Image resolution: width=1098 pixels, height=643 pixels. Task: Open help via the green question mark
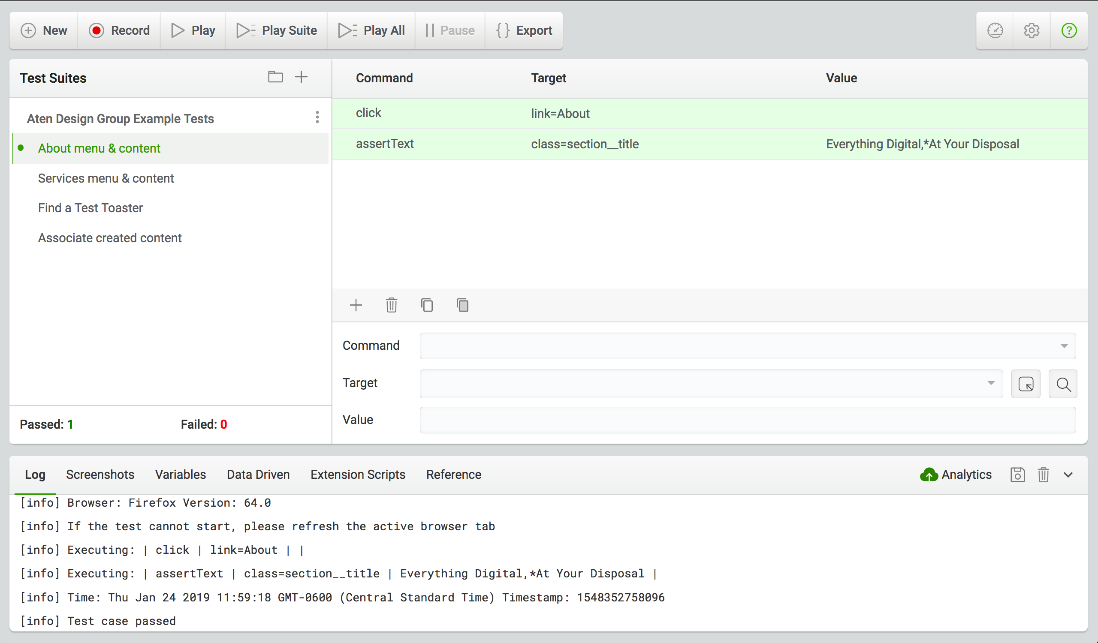coord(1069,30)
